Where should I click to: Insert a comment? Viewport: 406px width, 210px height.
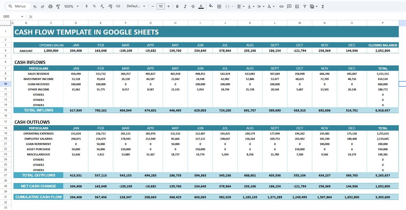click(289, 6)
